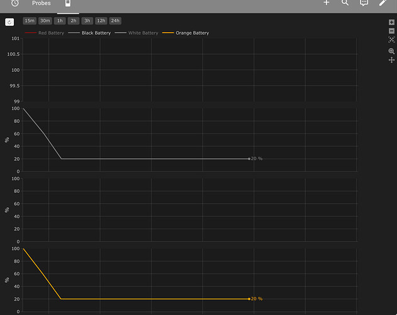Click the chart zoom in plus icon
Image resolution: width=397 pixels, height=315 pixels.
[391, 22]
